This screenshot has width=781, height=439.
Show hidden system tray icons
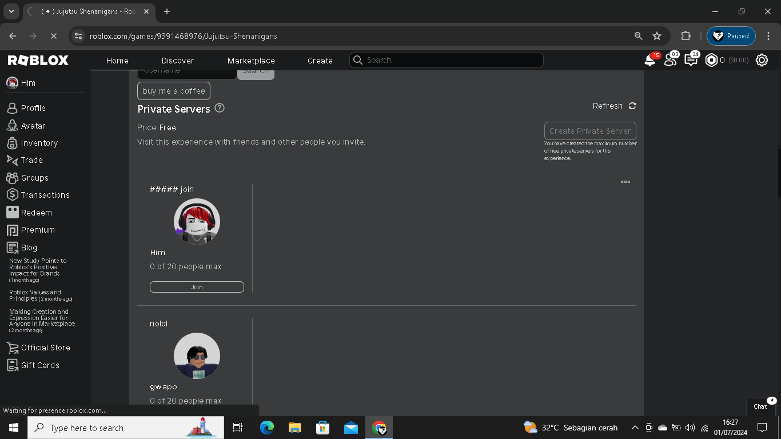635,428
